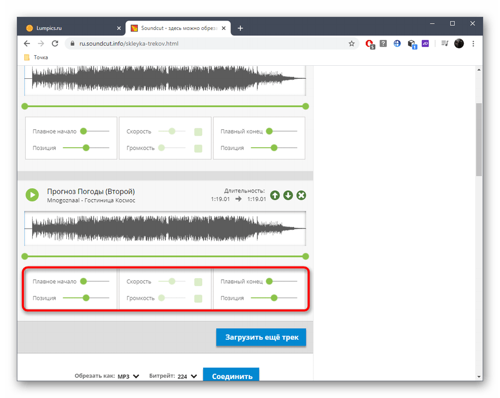500x398 pixels.
Task: Click Скорость slider in lower track
Action: pyautogui.click(x=172, y=281)
